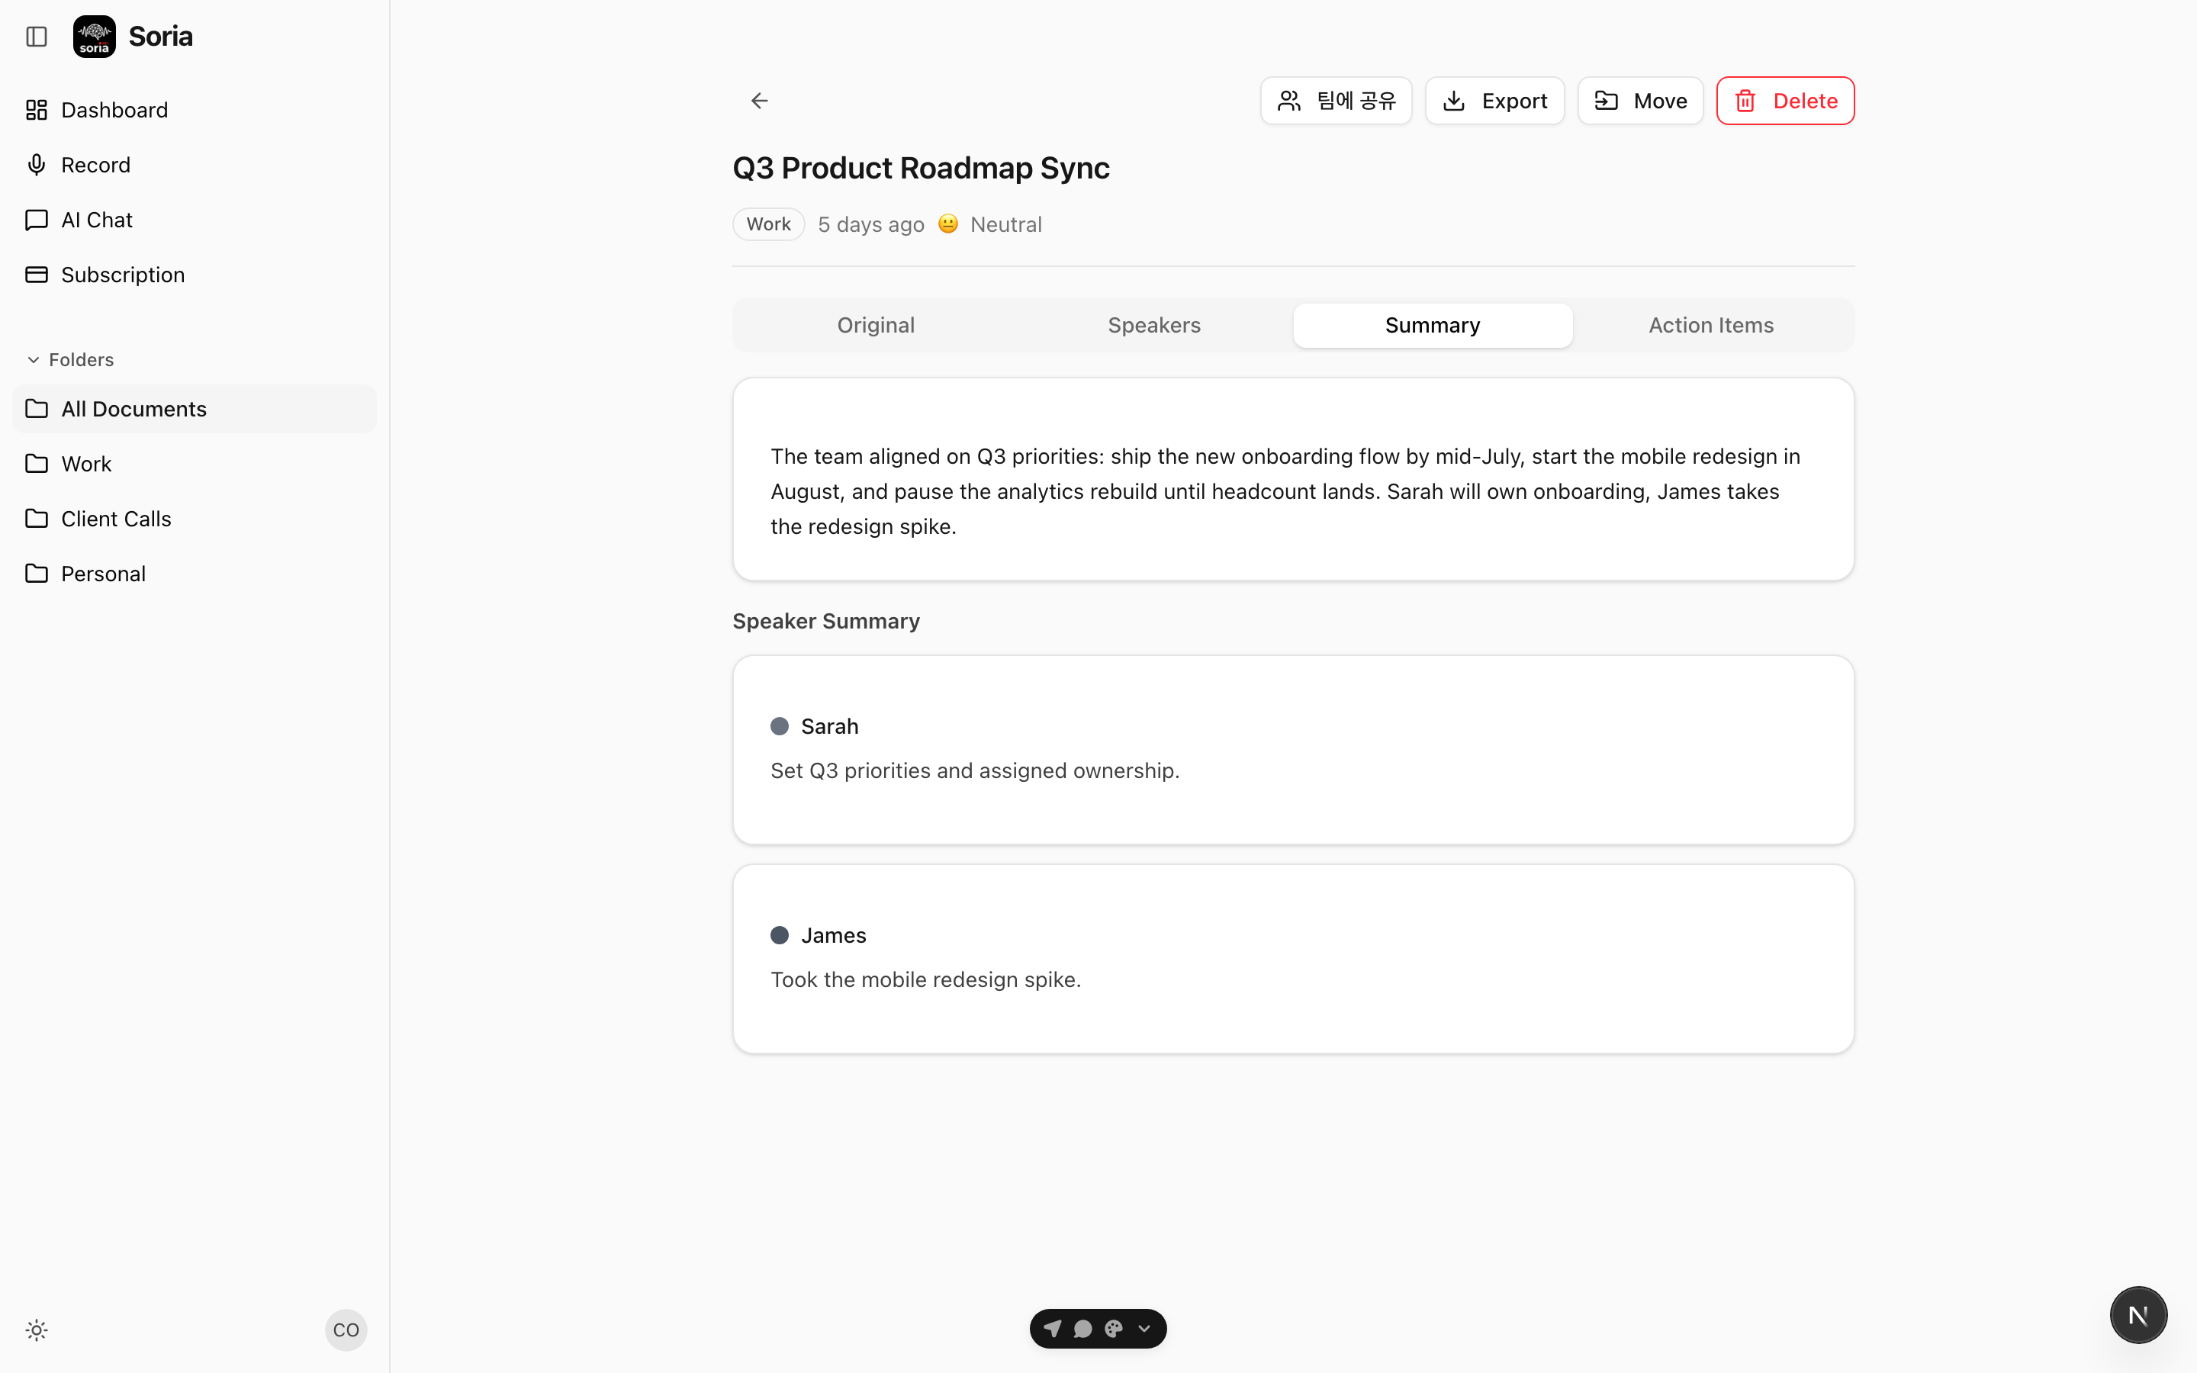Click the Soria logo icon
2197x1373 pixels.
click(x=95, y=37)
